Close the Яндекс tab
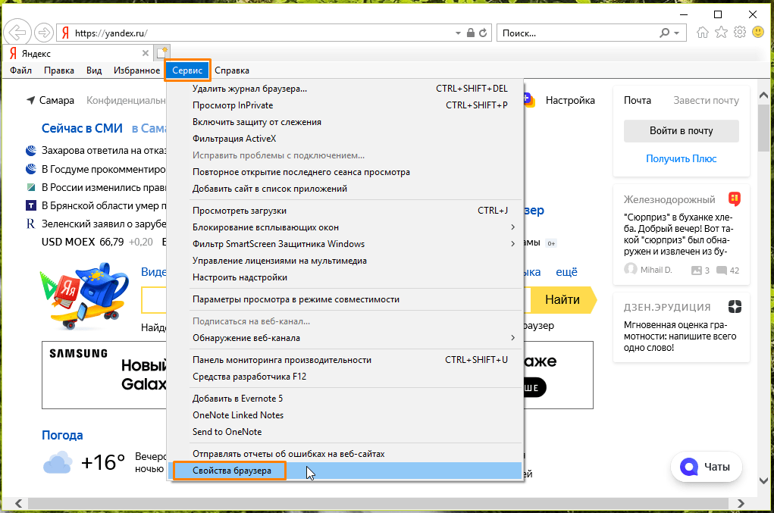The image size is (774, 513). click(145, 53)
